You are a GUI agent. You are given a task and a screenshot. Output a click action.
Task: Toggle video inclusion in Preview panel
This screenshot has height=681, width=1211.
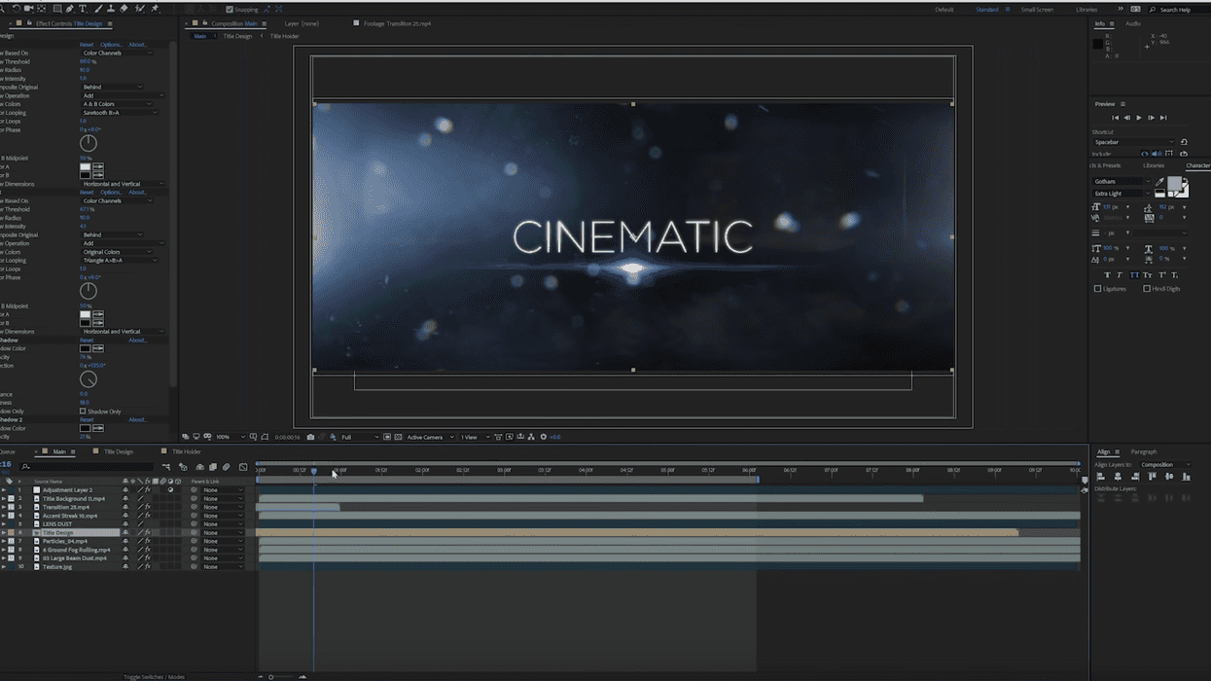[x=1145, y=154]
